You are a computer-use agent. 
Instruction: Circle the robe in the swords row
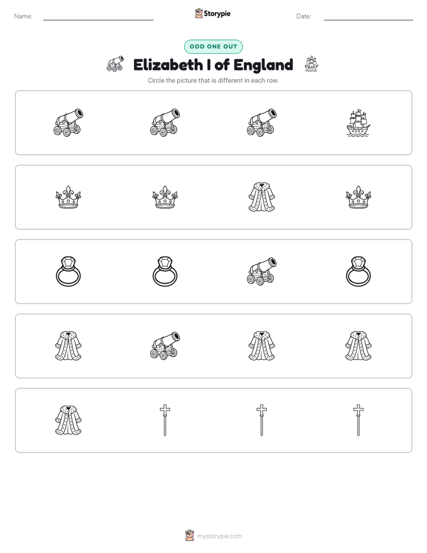click(x=68, y=420)
